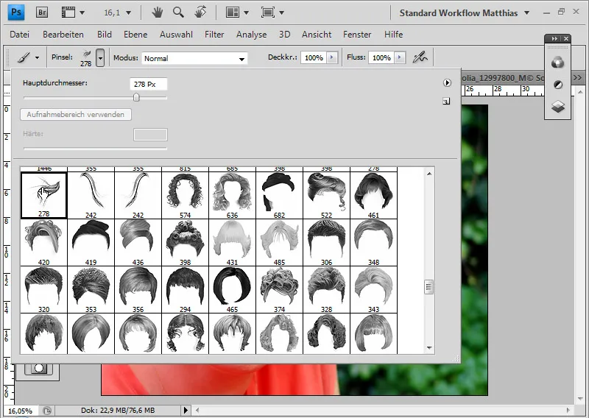The height and width of the screenshot is (418, 589).
Task: Click the brush list scrollbar thumb
Action: (429, 287)
